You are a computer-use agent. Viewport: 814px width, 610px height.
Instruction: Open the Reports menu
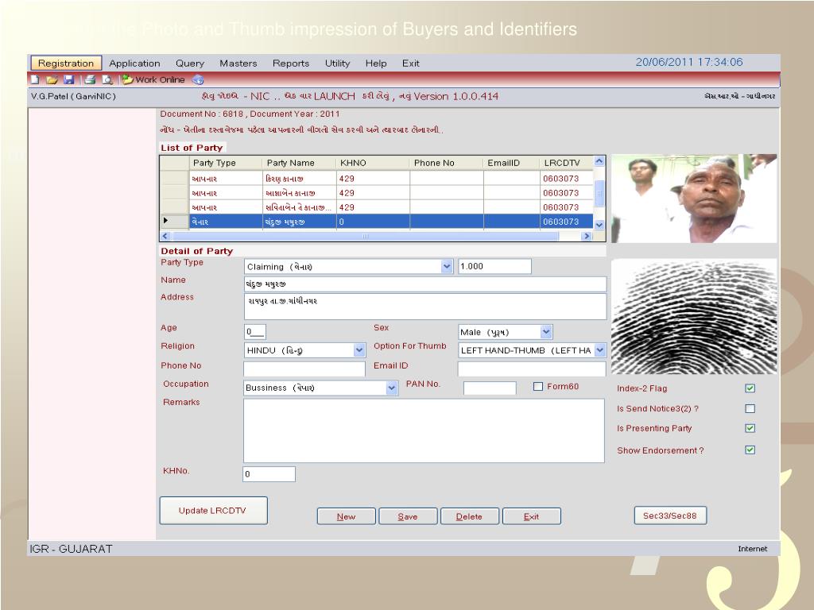pos(291,64)
